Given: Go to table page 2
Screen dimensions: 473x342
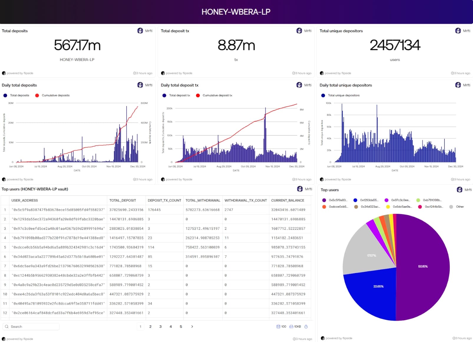Looking at the screenshot, I should [150, 326].
